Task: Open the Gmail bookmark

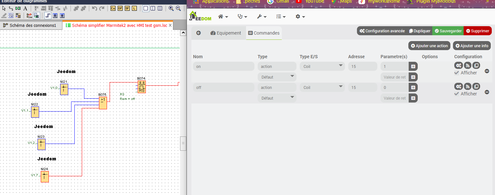Action: (x=278, y=2)
